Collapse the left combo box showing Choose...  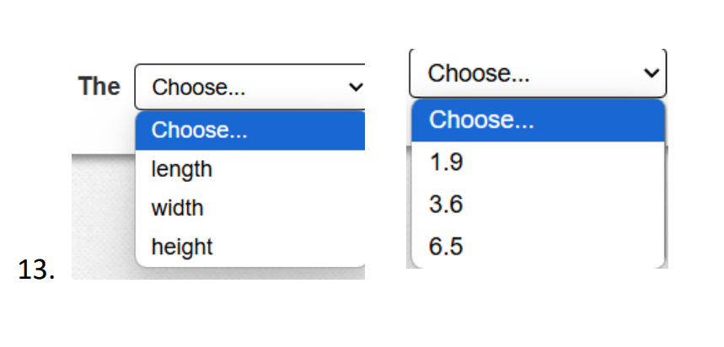pos(249,87)
